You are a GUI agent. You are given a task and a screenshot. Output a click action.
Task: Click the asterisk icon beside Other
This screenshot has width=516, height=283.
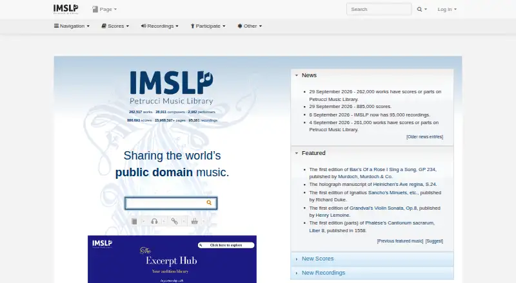tap(240, 26)
